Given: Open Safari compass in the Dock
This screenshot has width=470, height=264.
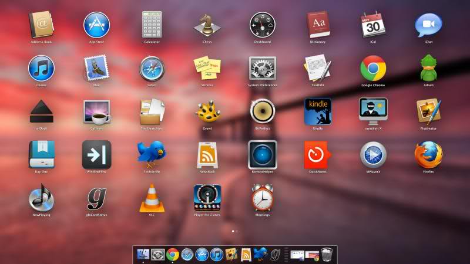Looking at the screenshot, I should coord(187,255).
